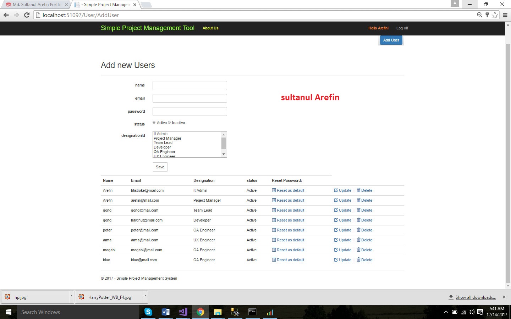Open Word from the taskbar

(165, 312)
